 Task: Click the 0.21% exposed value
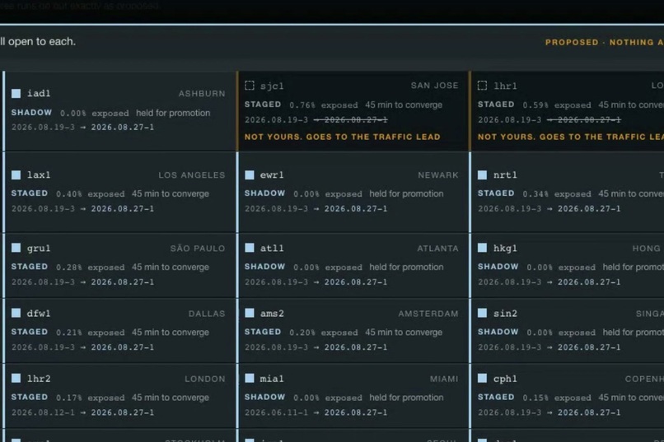[x=90, y=333]
